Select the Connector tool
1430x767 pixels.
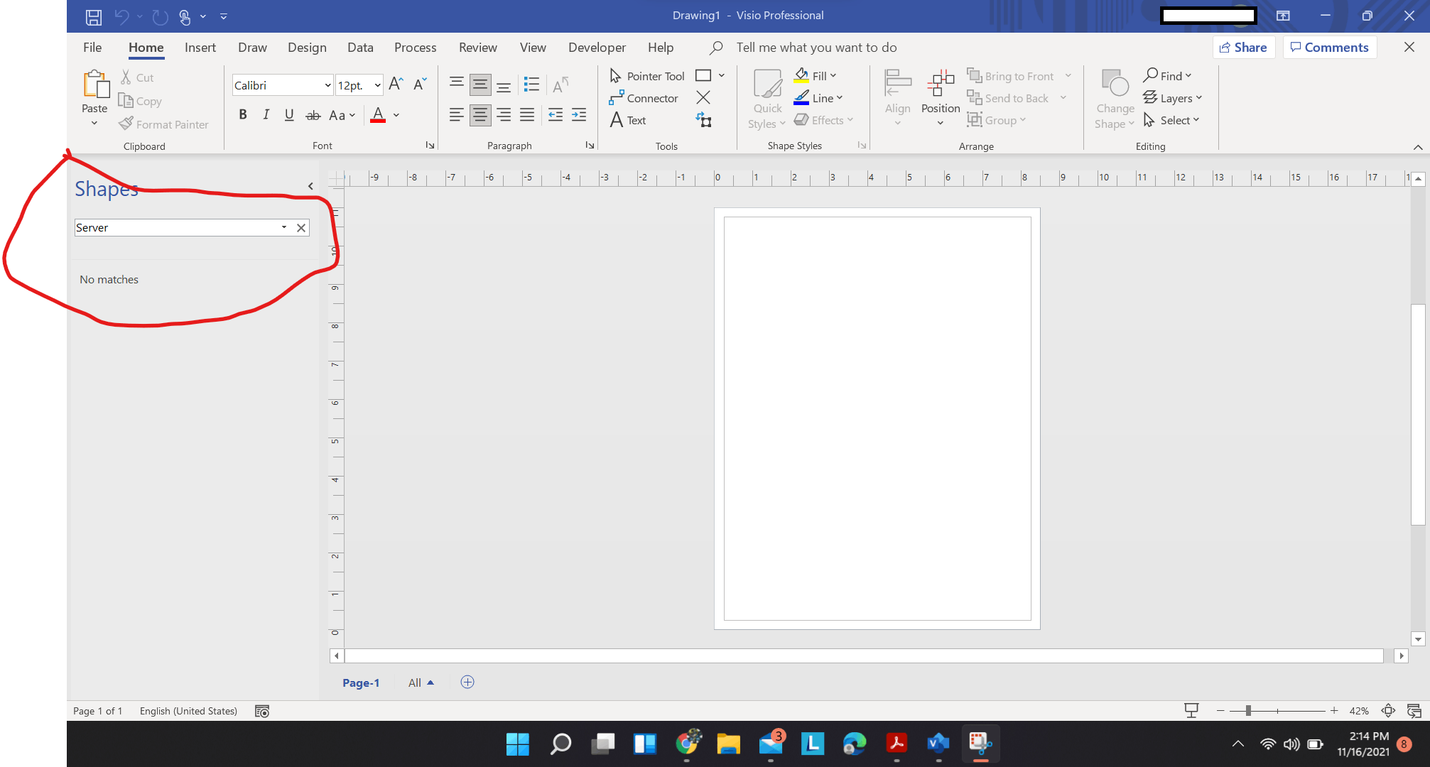[x=644, y=98]
